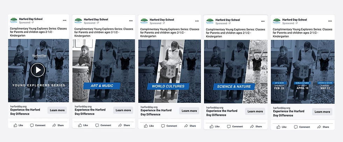Open Harford Day School logo on first ad
Screen dimensions: 343x142
point(14,21)
